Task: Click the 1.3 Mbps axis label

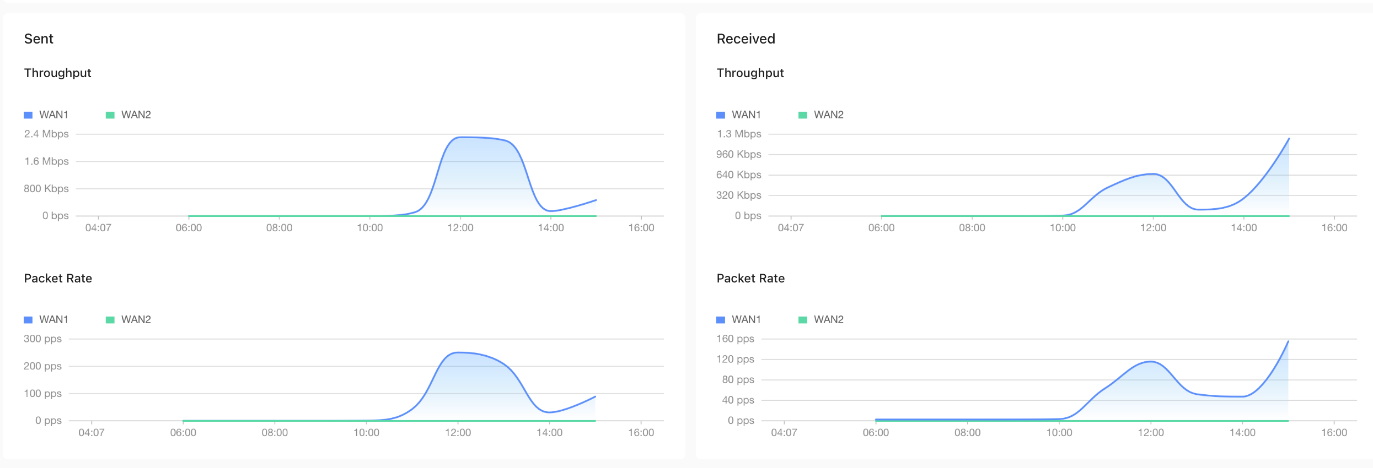Action: pyautogui.click(x=739, y=134)
